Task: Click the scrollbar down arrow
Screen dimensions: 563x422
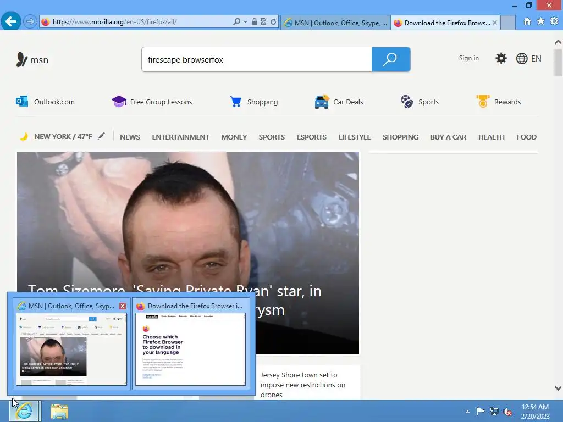Action: (x=558, y=388)
